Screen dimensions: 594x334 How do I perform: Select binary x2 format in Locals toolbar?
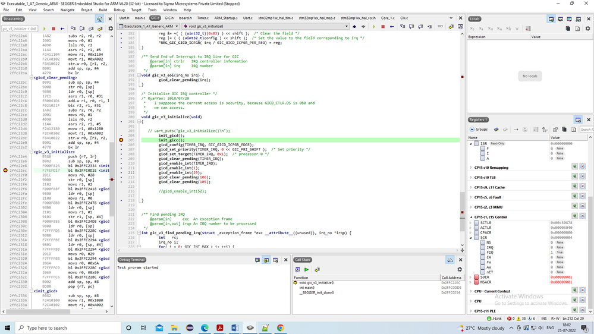coord(472,29)
